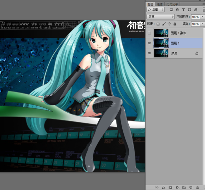This screenshot has height=190, width=205.
Task: Select the type layer filter icon
Action: coord(183,10)
